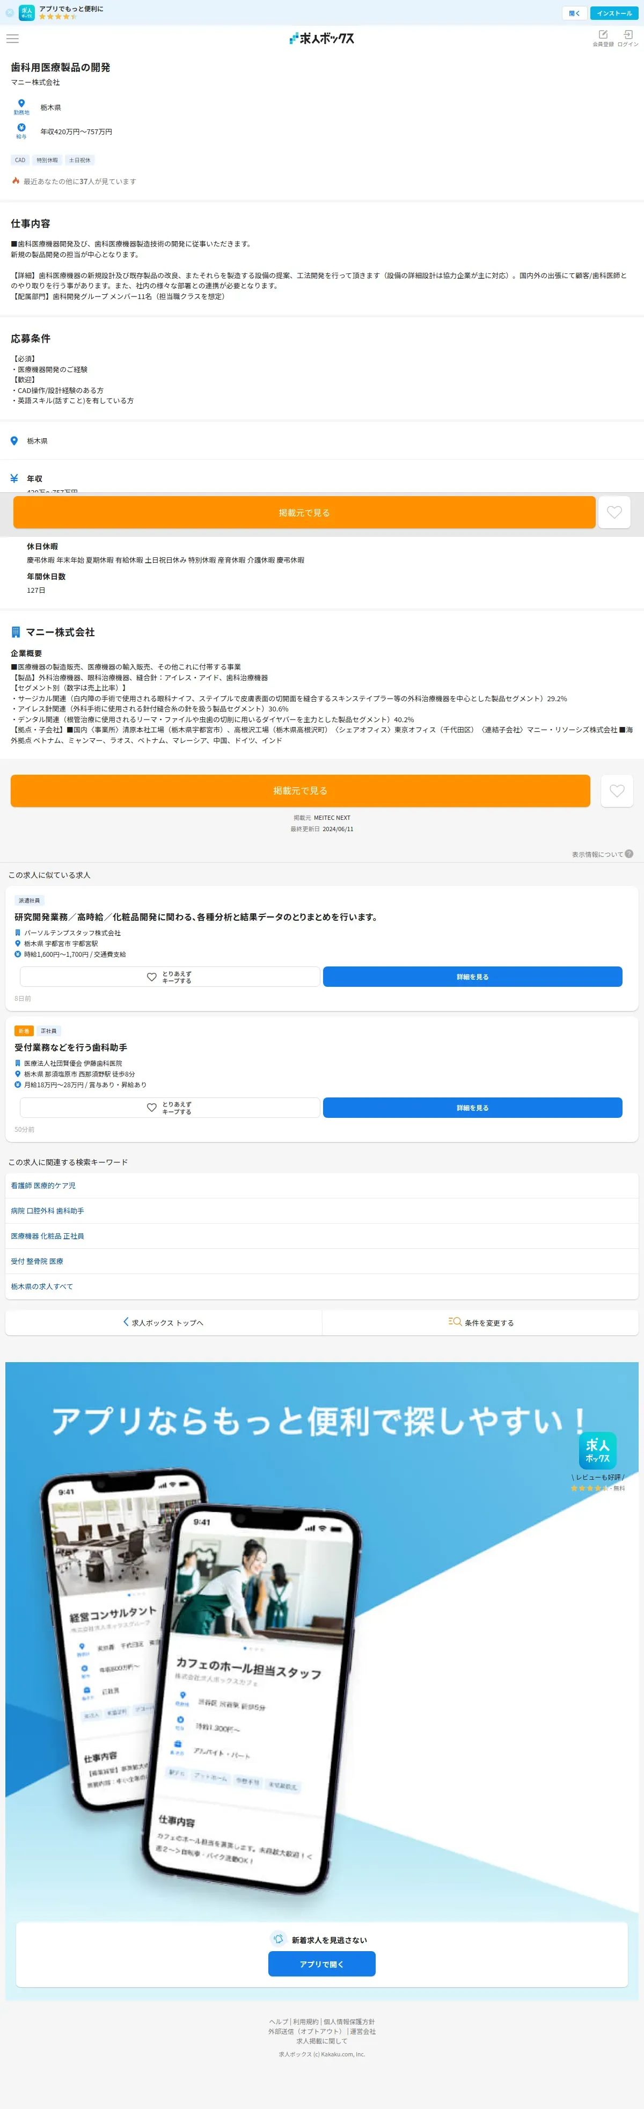644x2109 pixels.
Task: Click the sticky 掲載元で見る orange button
Action: 304,513
